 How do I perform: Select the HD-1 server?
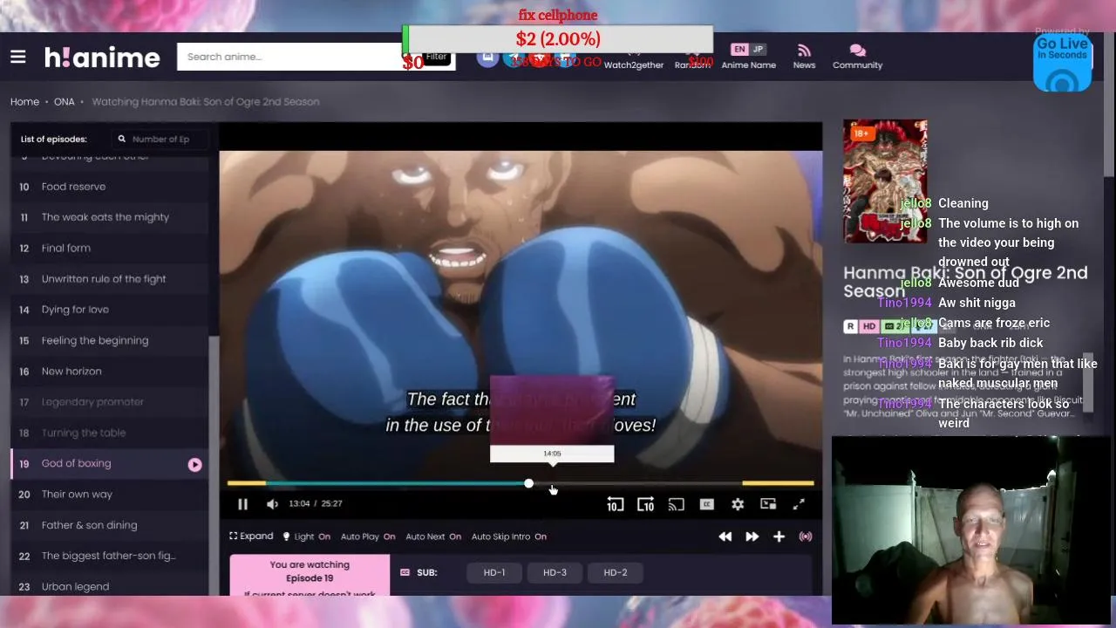pos(494,572)
